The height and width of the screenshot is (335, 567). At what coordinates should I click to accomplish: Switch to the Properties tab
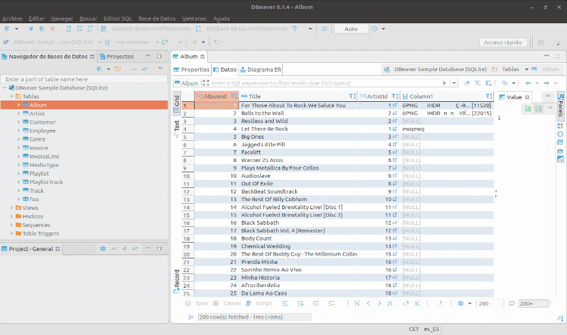(x=191, y=70)
